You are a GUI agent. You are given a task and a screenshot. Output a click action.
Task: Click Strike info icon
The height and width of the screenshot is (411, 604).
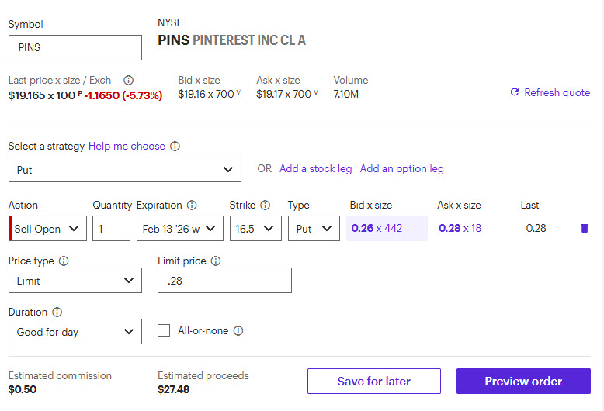point(265,205)
